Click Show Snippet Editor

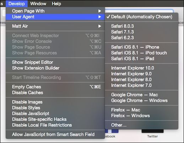click(x=55, y=62)
